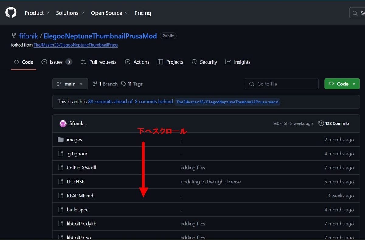Open the Actions tab

click(x=137, y=62)
